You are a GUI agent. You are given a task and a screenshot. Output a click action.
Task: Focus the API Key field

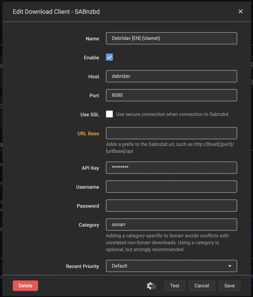pyautogui.click(x=171, y=167)
